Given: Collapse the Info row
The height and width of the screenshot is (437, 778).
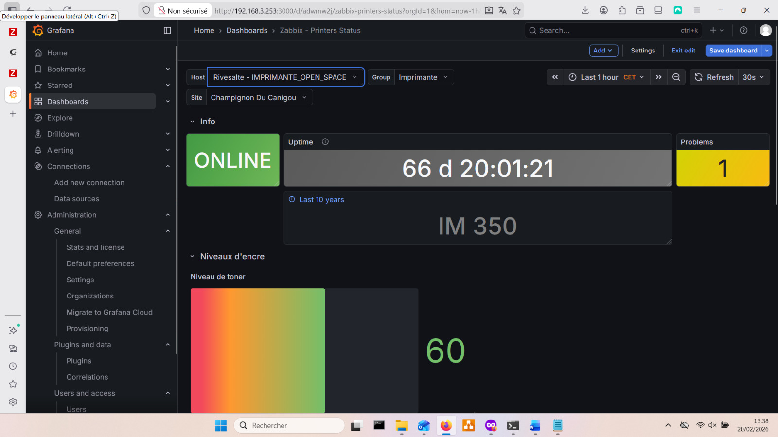Looking at the screenshot, I should pyautogui.click(x=192, y=122).
